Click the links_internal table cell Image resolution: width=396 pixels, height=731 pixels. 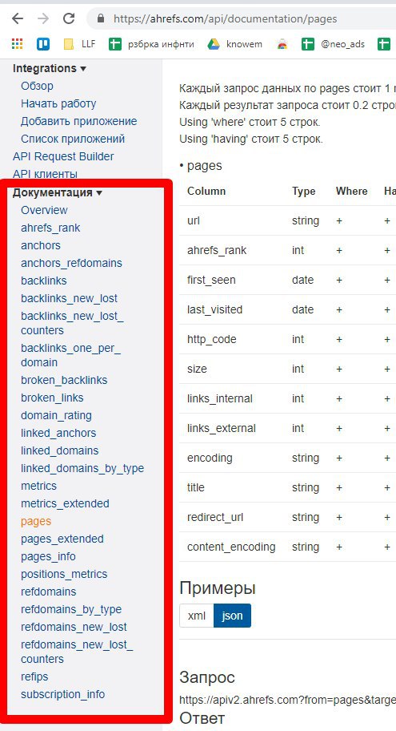point(220,398)
